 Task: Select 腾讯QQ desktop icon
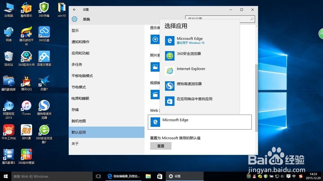pos(26,83)
